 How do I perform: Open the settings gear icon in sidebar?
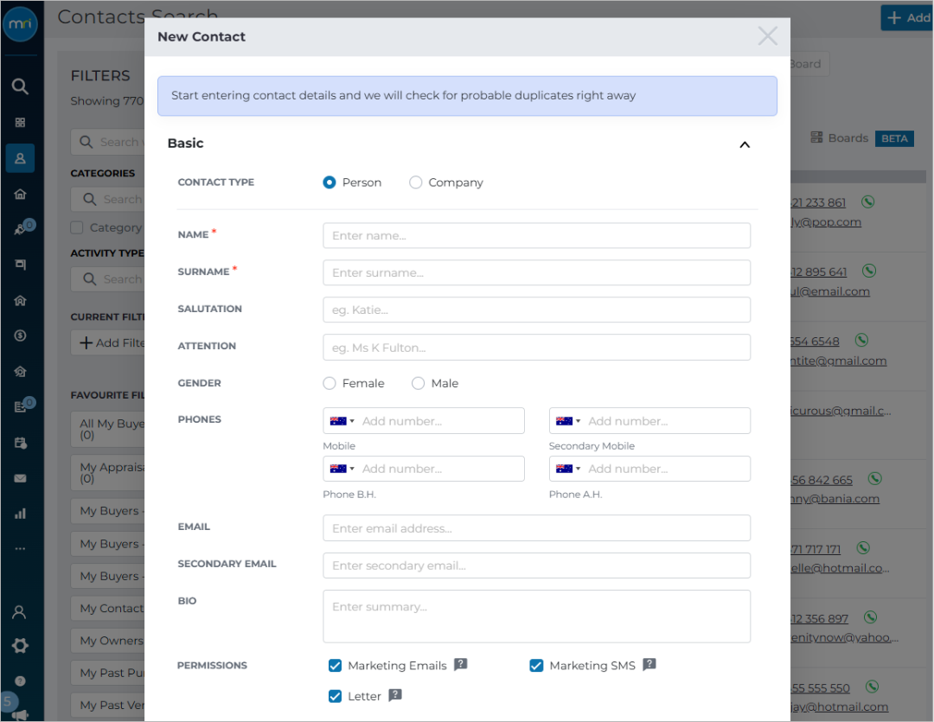(x=20, y=646)
